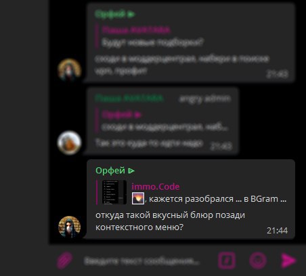Viewport: 306px width, 276px height.
Task: Click the 21:44 message timestamp
Action: (277, 231)
